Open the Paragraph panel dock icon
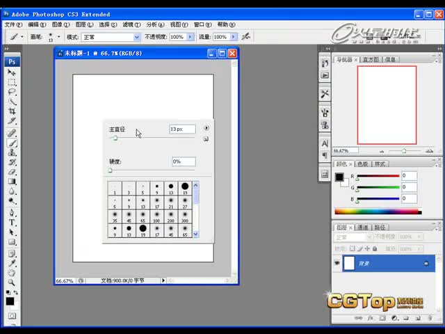Screen dimensions: 445x334 (x=325, y=155)
